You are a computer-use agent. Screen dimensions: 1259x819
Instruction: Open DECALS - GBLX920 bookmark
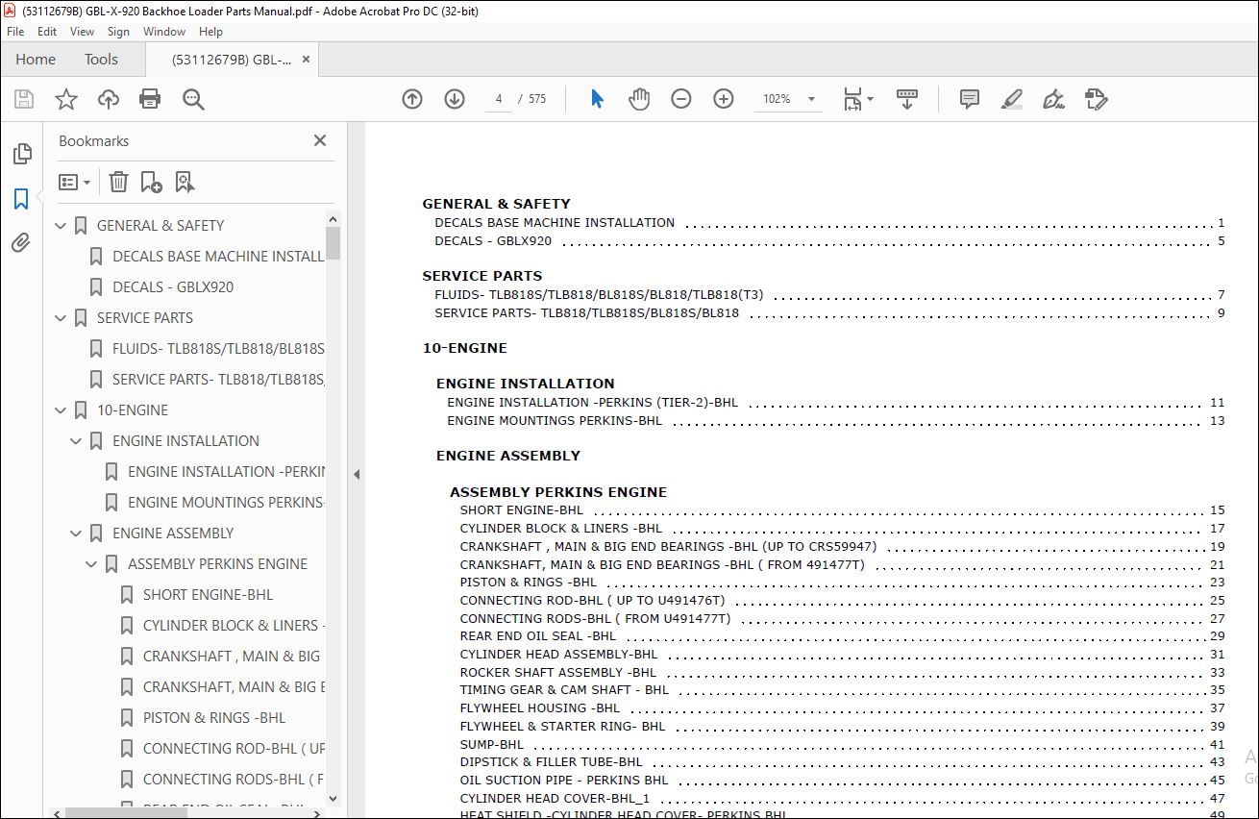coord(173,287)
